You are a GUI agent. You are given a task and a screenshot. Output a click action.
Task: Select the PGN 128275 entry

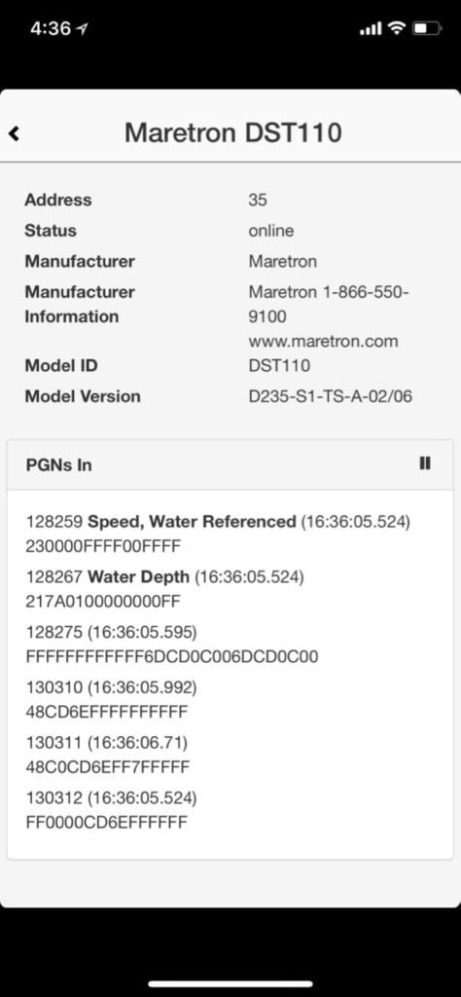pyautogui.click(x=172, y=645)
